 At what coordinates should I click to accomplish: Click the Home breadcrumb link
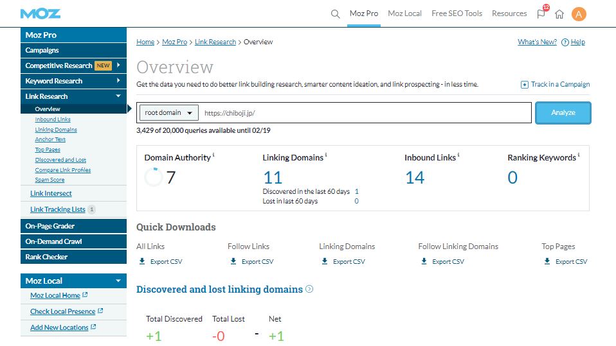[145, 42]
